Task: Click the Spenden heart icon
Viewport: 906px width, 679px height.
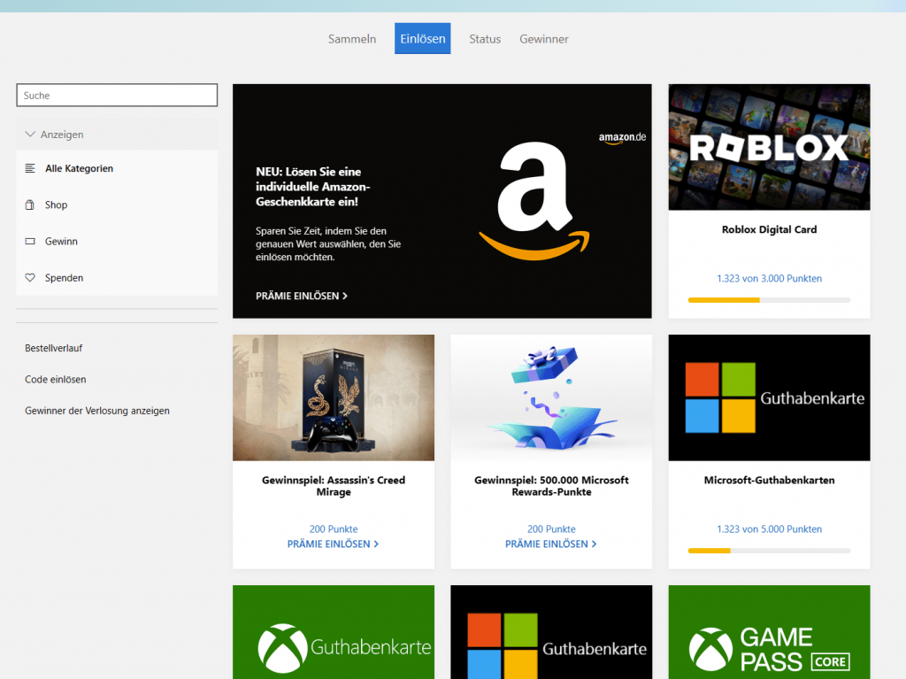Action: point(30,278)
